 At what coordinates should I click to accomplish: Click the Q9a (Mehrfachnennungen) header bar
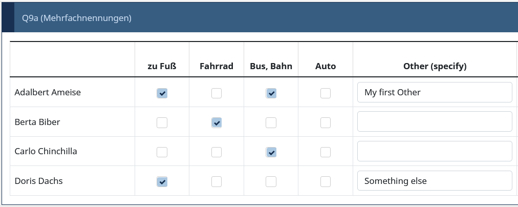[x=260, y=17]
